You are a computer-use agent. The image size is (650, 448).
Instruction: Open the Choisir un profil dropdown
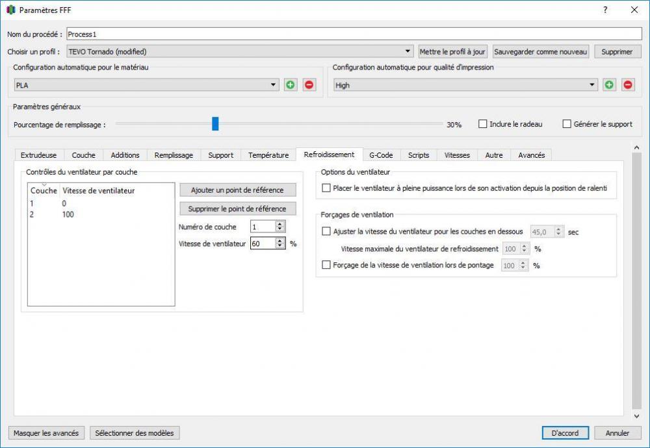240,51
